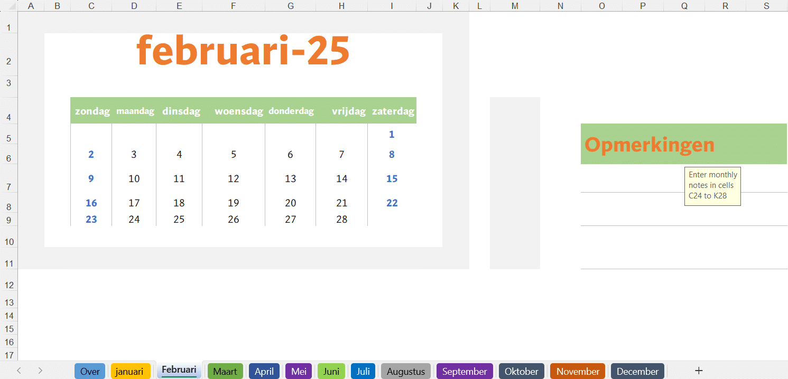Screen dimensions: 788x379
Task: Click the Opmerkingen header
Action: [x=649, y=144]
